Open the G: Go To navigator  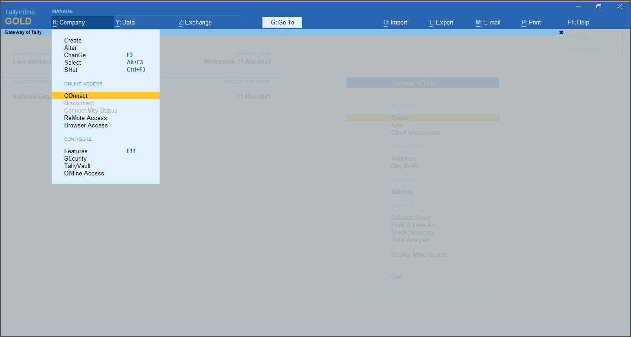coord(282,22)
